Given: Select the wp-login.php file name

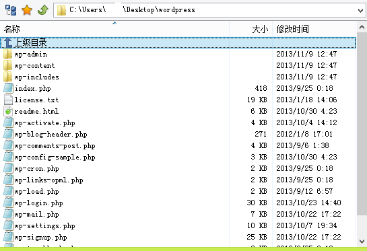Looking at the screenshot, I should [x=38, y=203].
